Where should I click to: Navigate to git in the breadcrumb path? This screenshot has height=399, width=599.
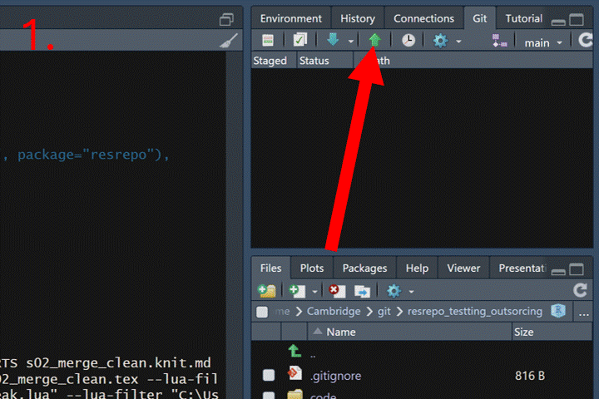[x=384, y=312]
